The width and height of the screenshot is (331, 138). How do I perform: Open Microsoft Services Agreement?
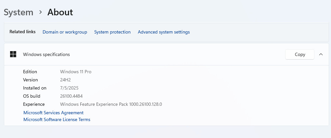[53, 113]
